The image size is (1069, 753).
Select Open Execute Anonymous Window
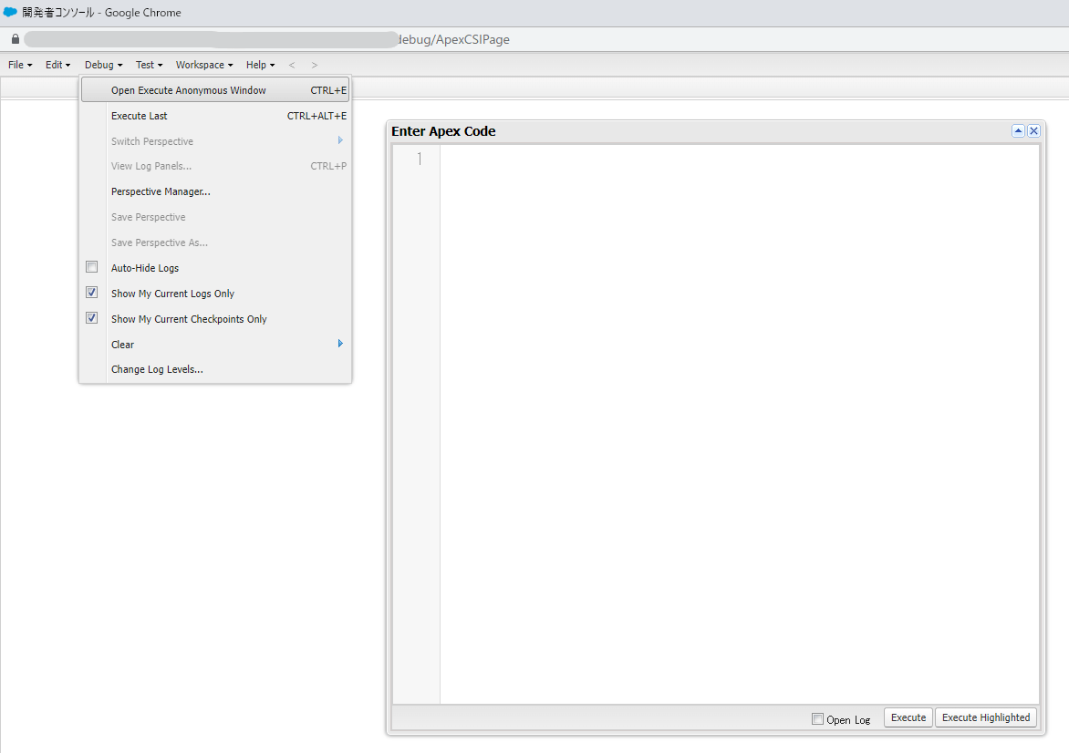tap(215, 90)
